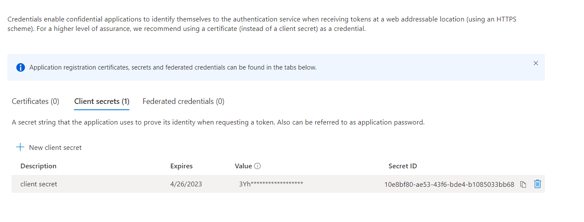
Task: Click the Expires column header
Action: [x=181, y=166]
